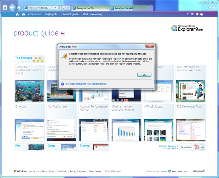Click the © 2010 Microsoft text
The height and width of the screenshot is (178, 219).
click(113, 171)
